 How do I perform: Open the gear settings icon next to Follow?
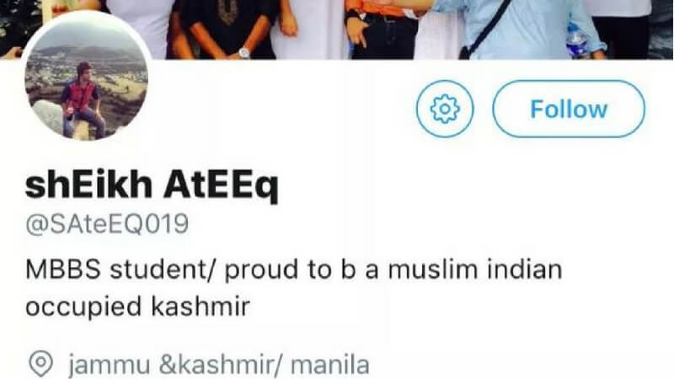[445, 109]
